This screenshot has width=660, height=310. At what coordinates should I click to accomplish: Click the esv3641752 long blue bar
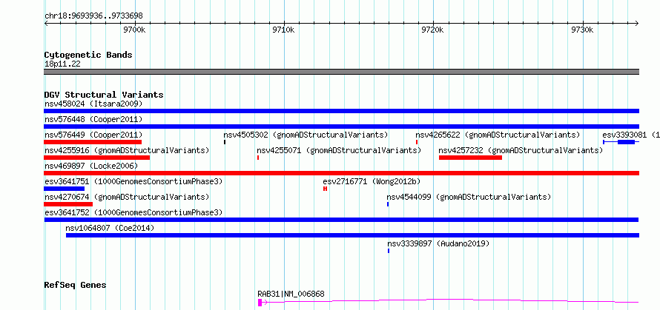[341, 220]
